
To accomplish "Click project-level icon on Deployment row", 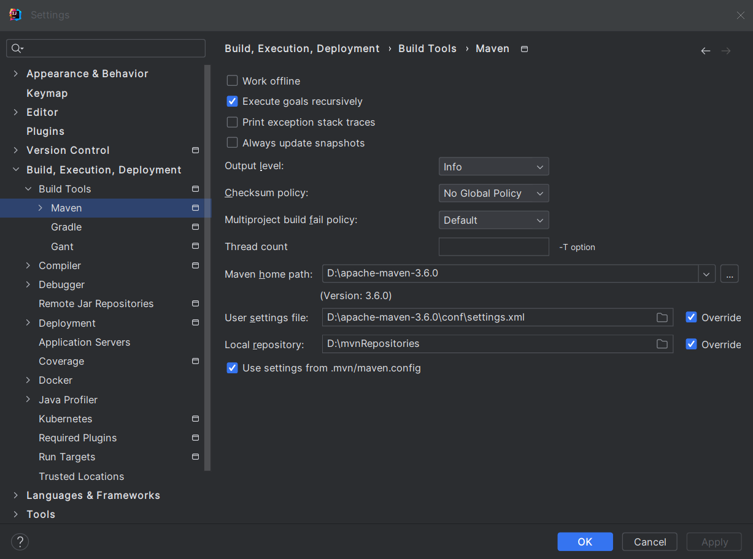I will (195, 323).
